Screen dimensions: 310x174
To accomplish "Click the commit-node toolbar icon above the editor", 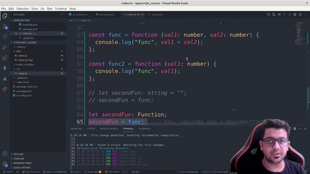I will 279,14.
